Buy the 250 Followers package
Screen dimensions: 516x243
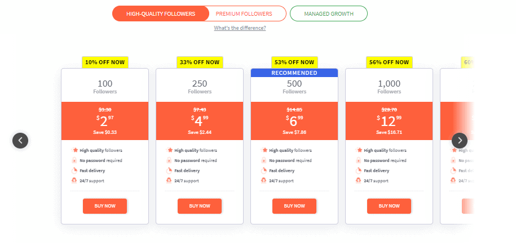coord(200,206)
